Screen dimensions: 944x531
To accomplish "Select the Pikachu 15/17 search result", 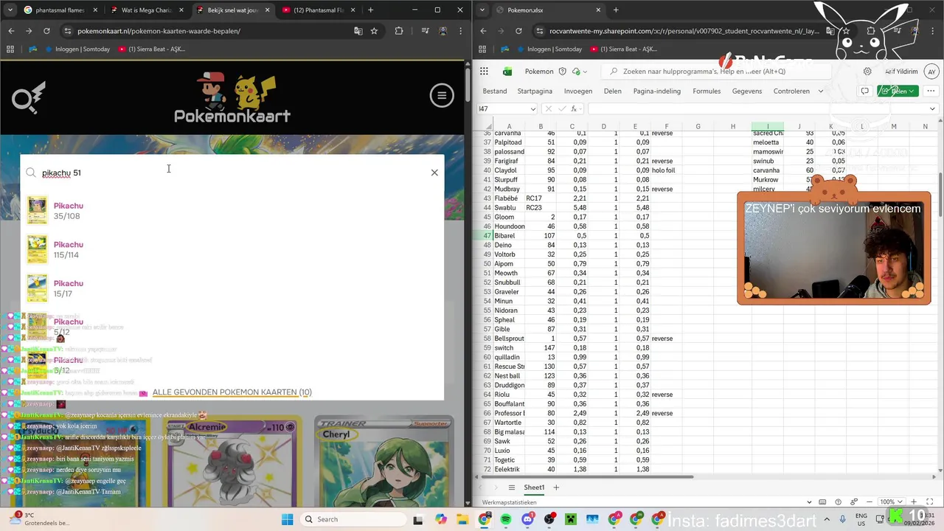I will 232,288.
